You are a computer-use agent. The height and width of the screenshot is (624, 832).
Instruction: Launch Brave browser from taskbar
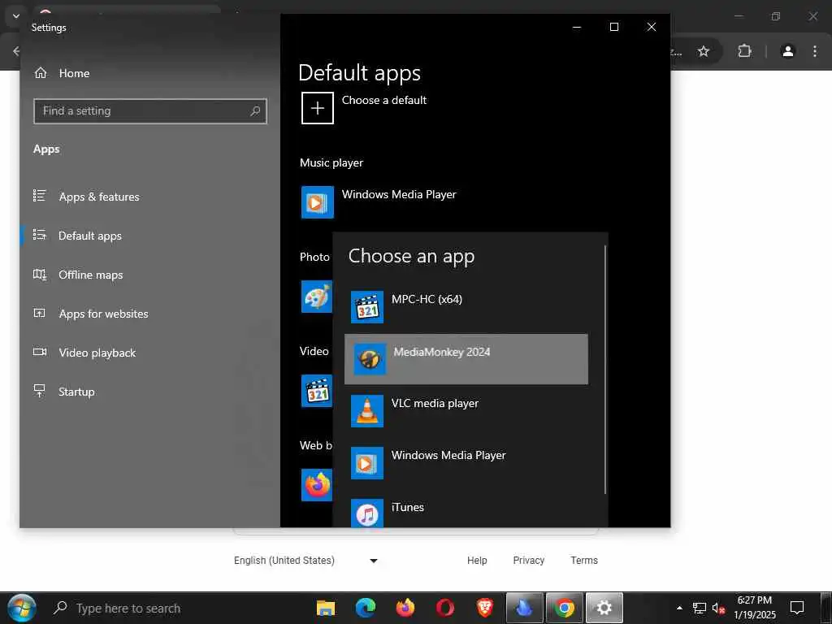click(484, 608)
